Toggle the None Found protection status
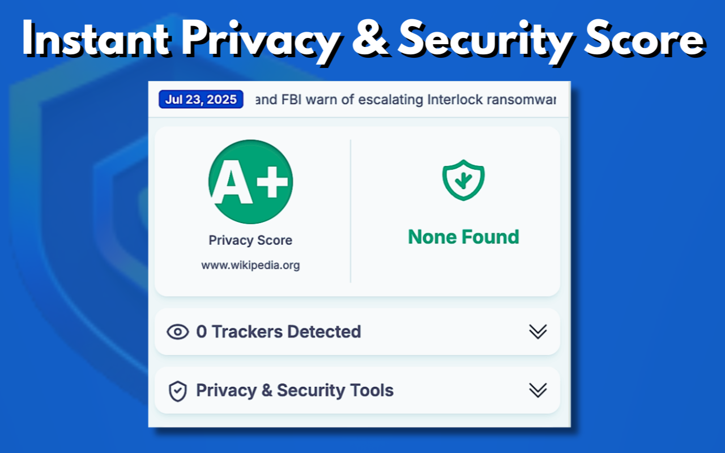The height and width of the screenshot is (453, 725). (463, 237)
